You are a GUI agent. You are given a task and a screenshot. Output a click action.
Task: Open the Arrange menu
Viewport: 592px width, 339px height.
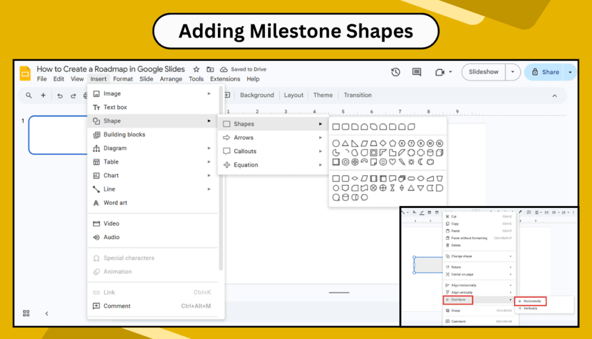click(x=171, y=79)
